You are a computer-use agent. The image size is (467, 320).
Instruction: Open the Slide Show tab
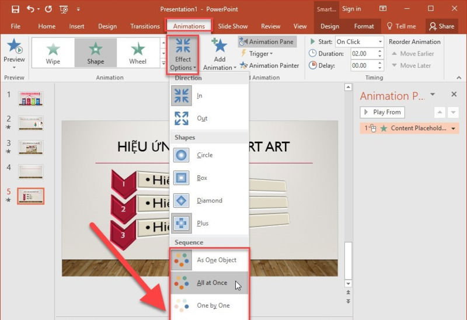(232, 26)
